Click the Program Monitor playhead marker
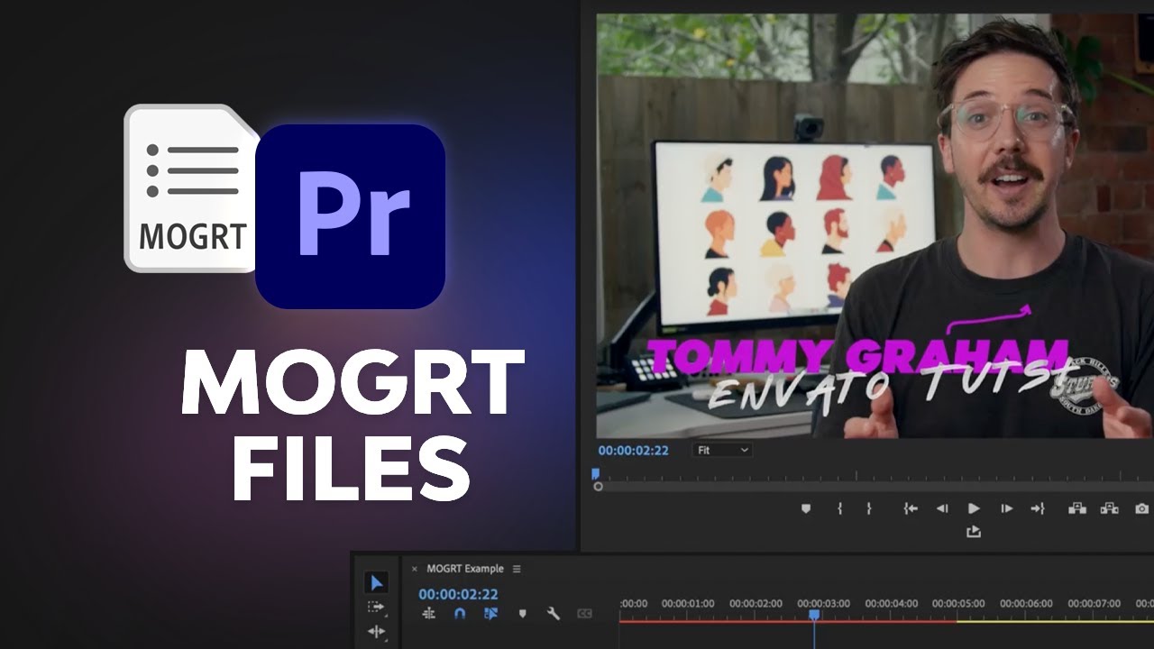Image resolution: width=1154 pixels, height=649 pixels. tap(595, 473)
